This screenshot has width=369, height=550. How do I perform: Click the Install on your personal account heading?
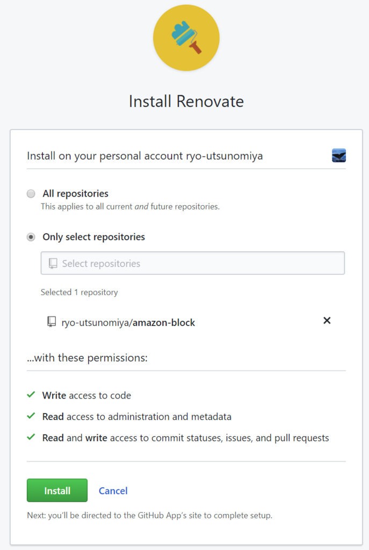point(145,156)
